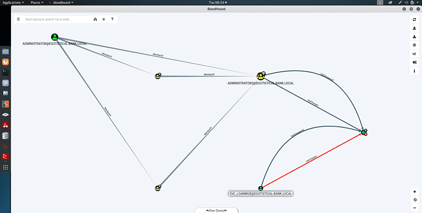Click the export graph icon
422x213 pixels.
(414, 28)
